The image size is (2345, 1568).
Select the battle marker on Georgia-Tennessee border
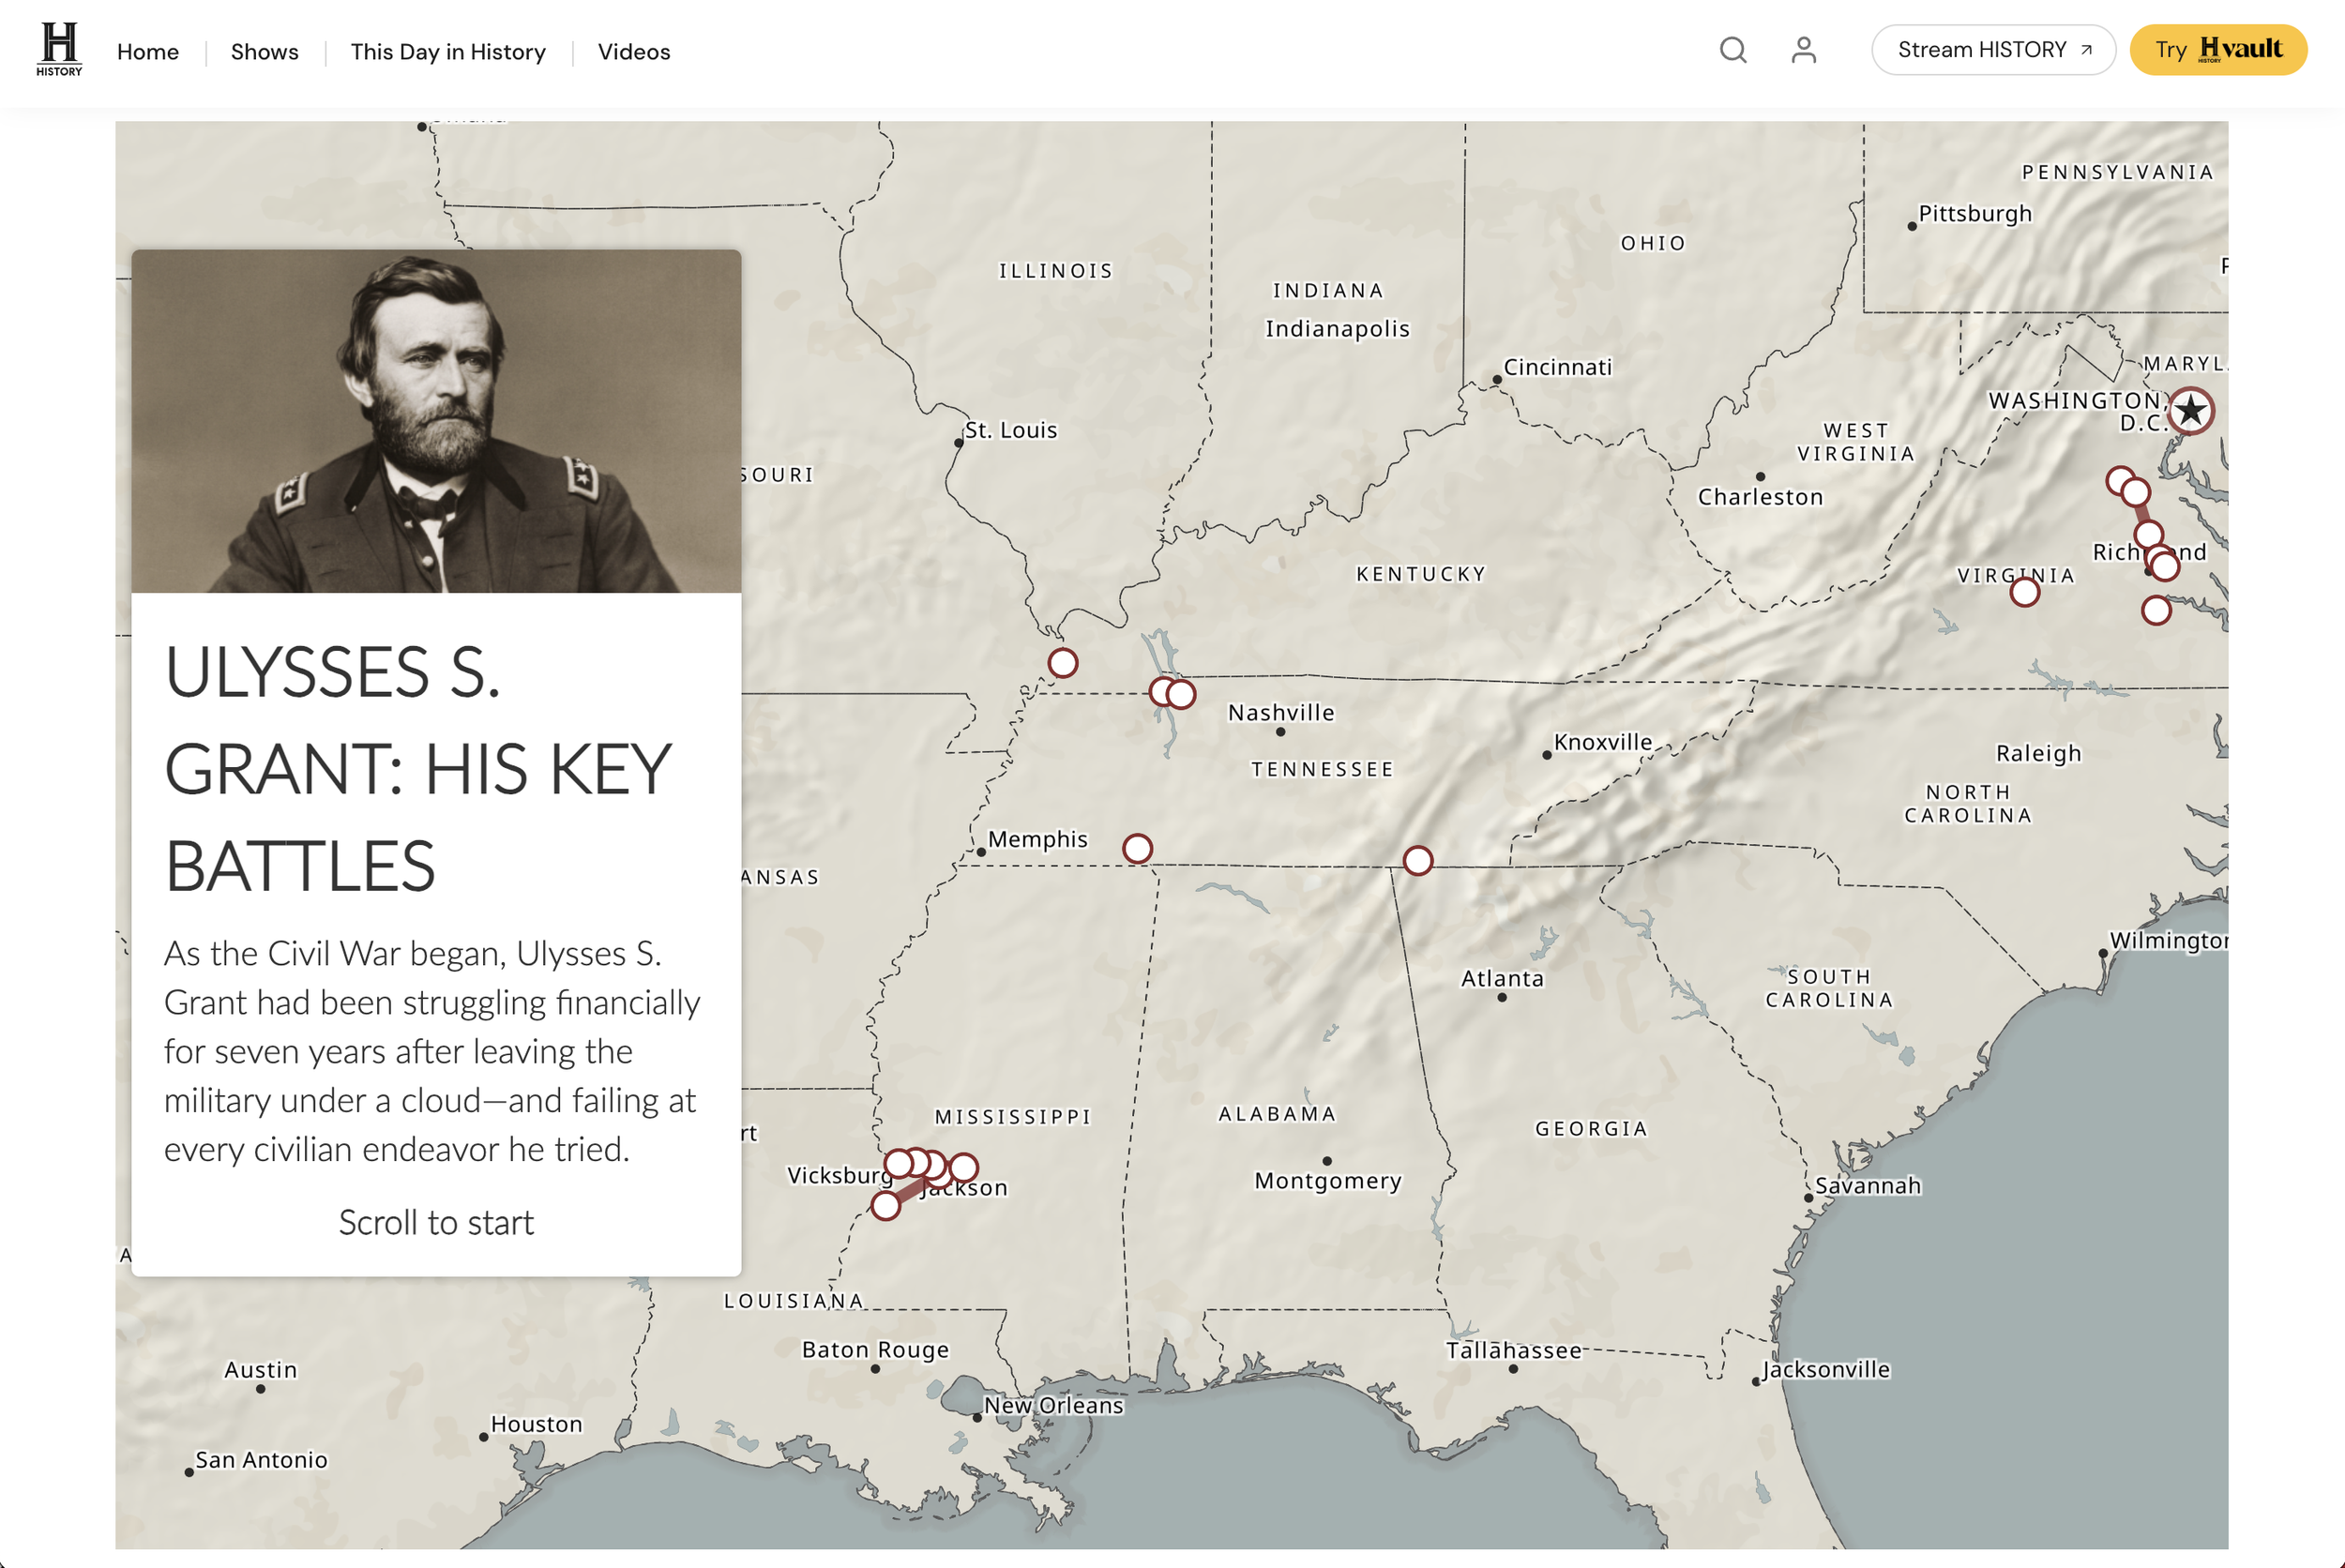(x=1417, y=860)
